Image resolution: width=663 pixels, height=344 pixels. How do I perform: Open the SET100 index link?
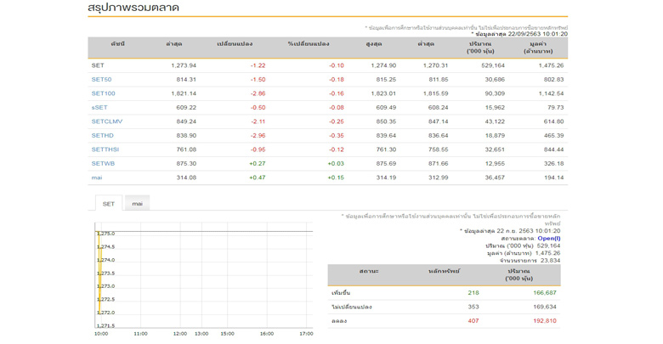(x=103, y=93)
